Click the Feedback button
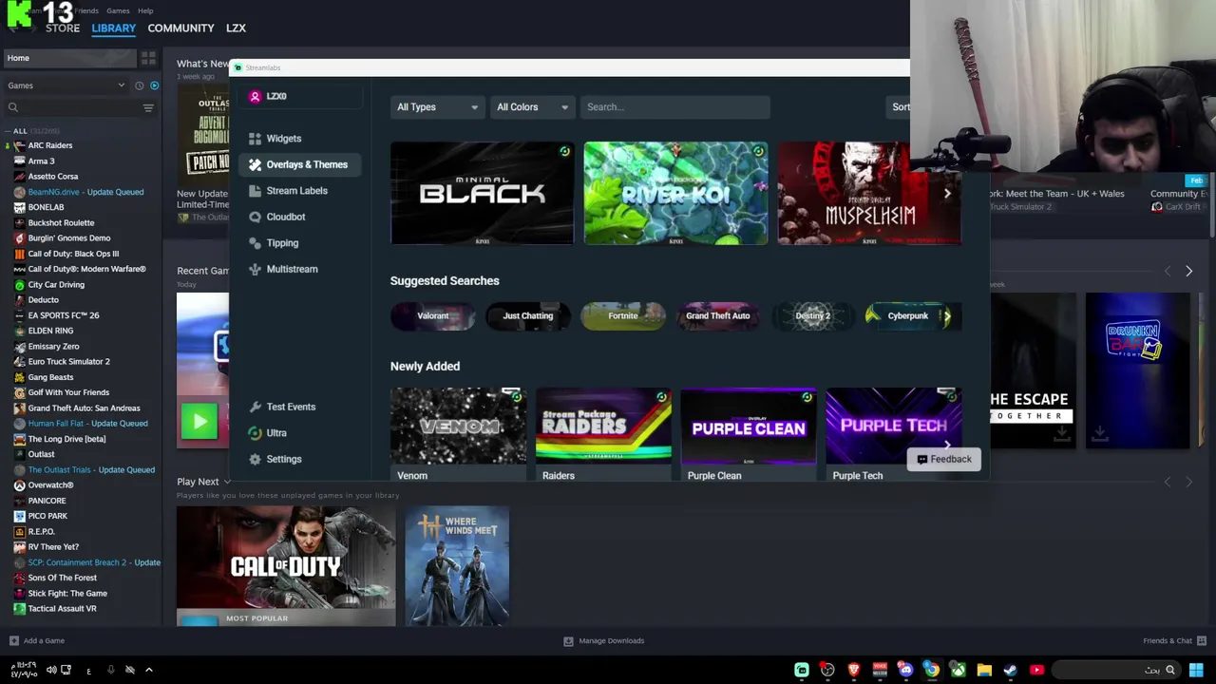This screenshot has width=1216, height=684. tap(943, 459)
